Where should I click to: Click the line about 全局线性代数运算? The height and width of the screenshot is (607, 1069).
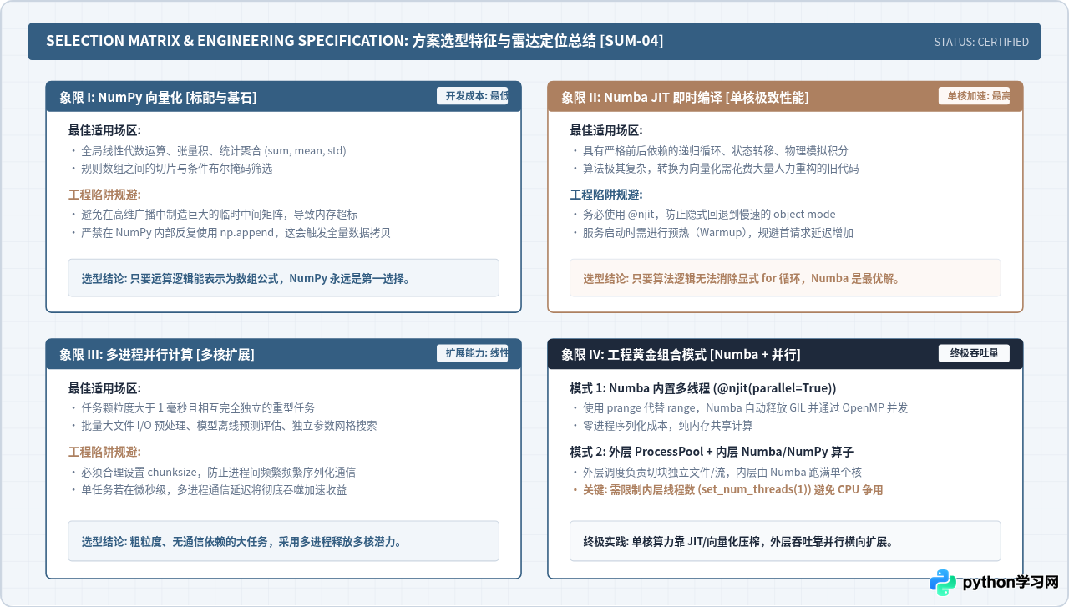pos(208,151)
